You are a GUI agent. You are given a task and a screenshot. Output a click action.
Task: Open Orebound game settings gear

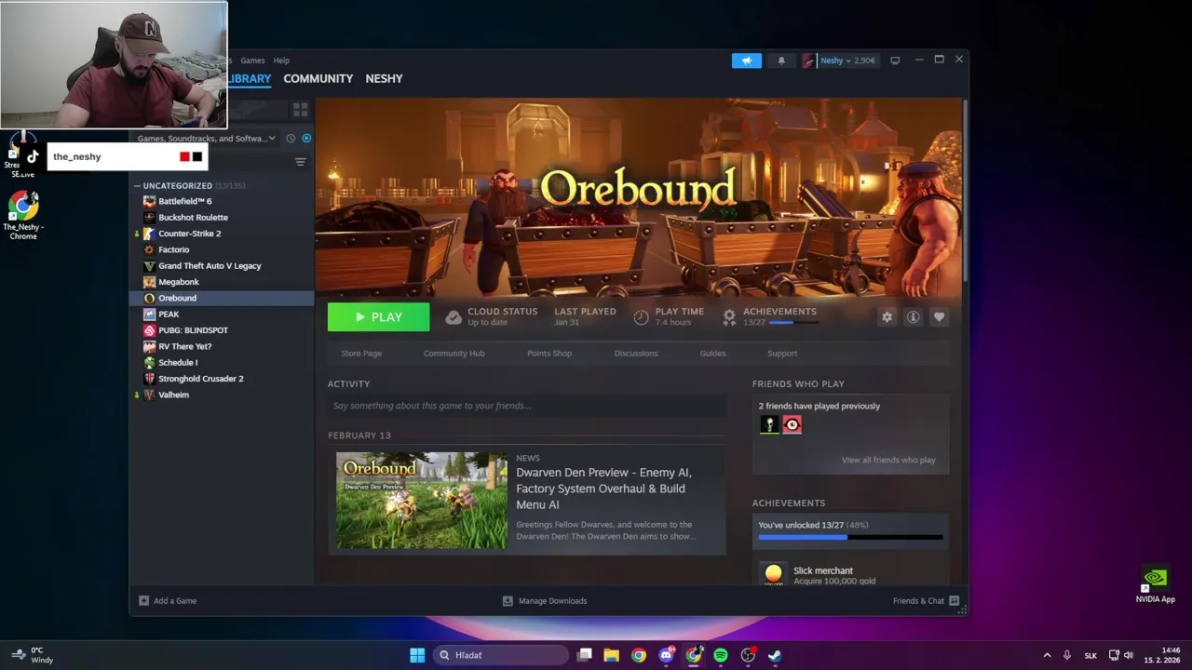pos(887,317)
